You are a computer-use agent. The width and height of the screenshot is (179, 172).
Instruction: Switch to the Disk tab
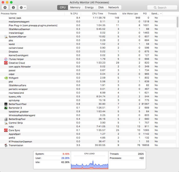click(x=101, y=7)
